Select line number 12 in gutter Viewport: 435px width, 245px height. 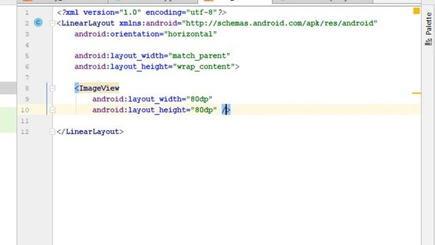click(x=25, y=131)
